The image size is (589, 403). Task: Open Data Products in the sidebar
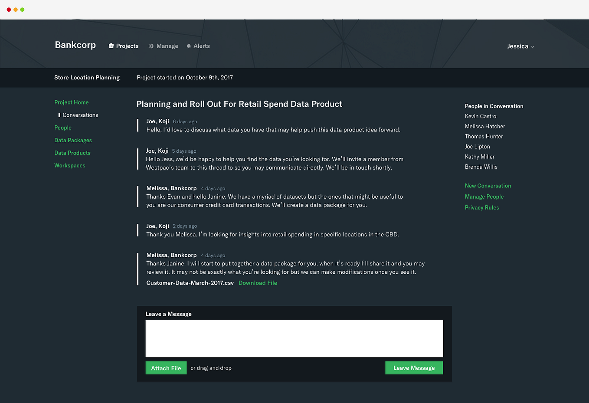[x=72, y=152]
